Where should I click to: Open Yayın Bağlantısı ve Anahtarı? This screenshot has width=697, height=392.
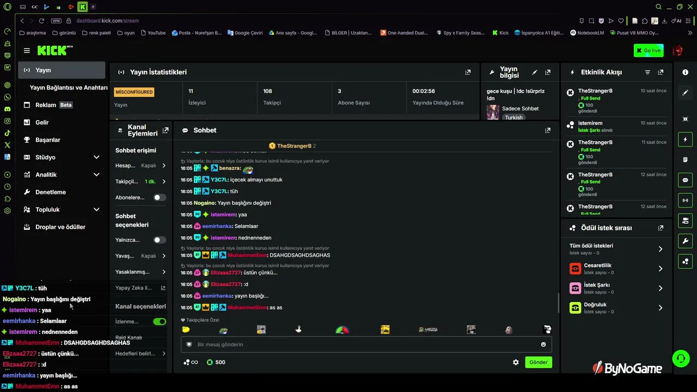click(69, 88)
